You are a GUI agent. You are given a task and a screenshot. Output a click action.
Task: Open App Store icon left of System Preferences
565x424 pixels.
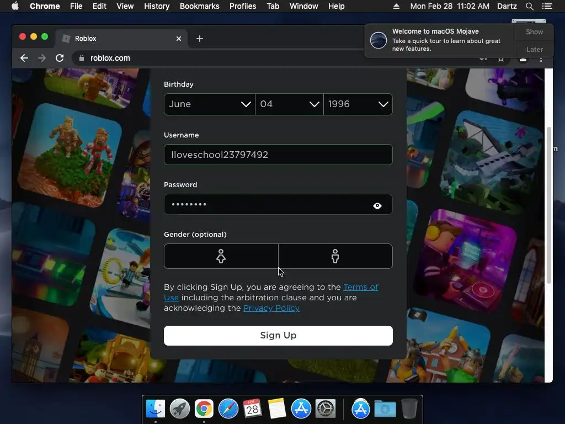(301, 409)
